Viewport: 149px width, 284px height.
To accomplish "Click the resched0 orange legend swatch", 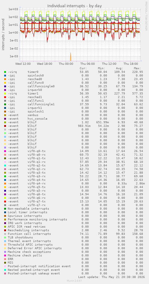I will (x=5, y=79).
